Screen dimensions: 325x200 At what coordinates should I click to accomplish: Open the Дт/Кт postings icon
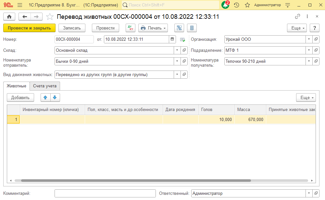[131, 28]
